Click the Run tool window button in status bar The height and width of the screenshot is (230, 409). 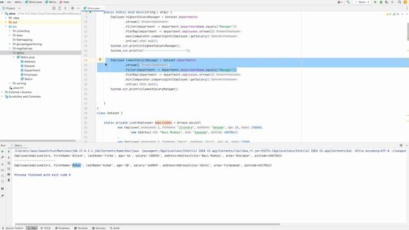click(x=32, y=228)
